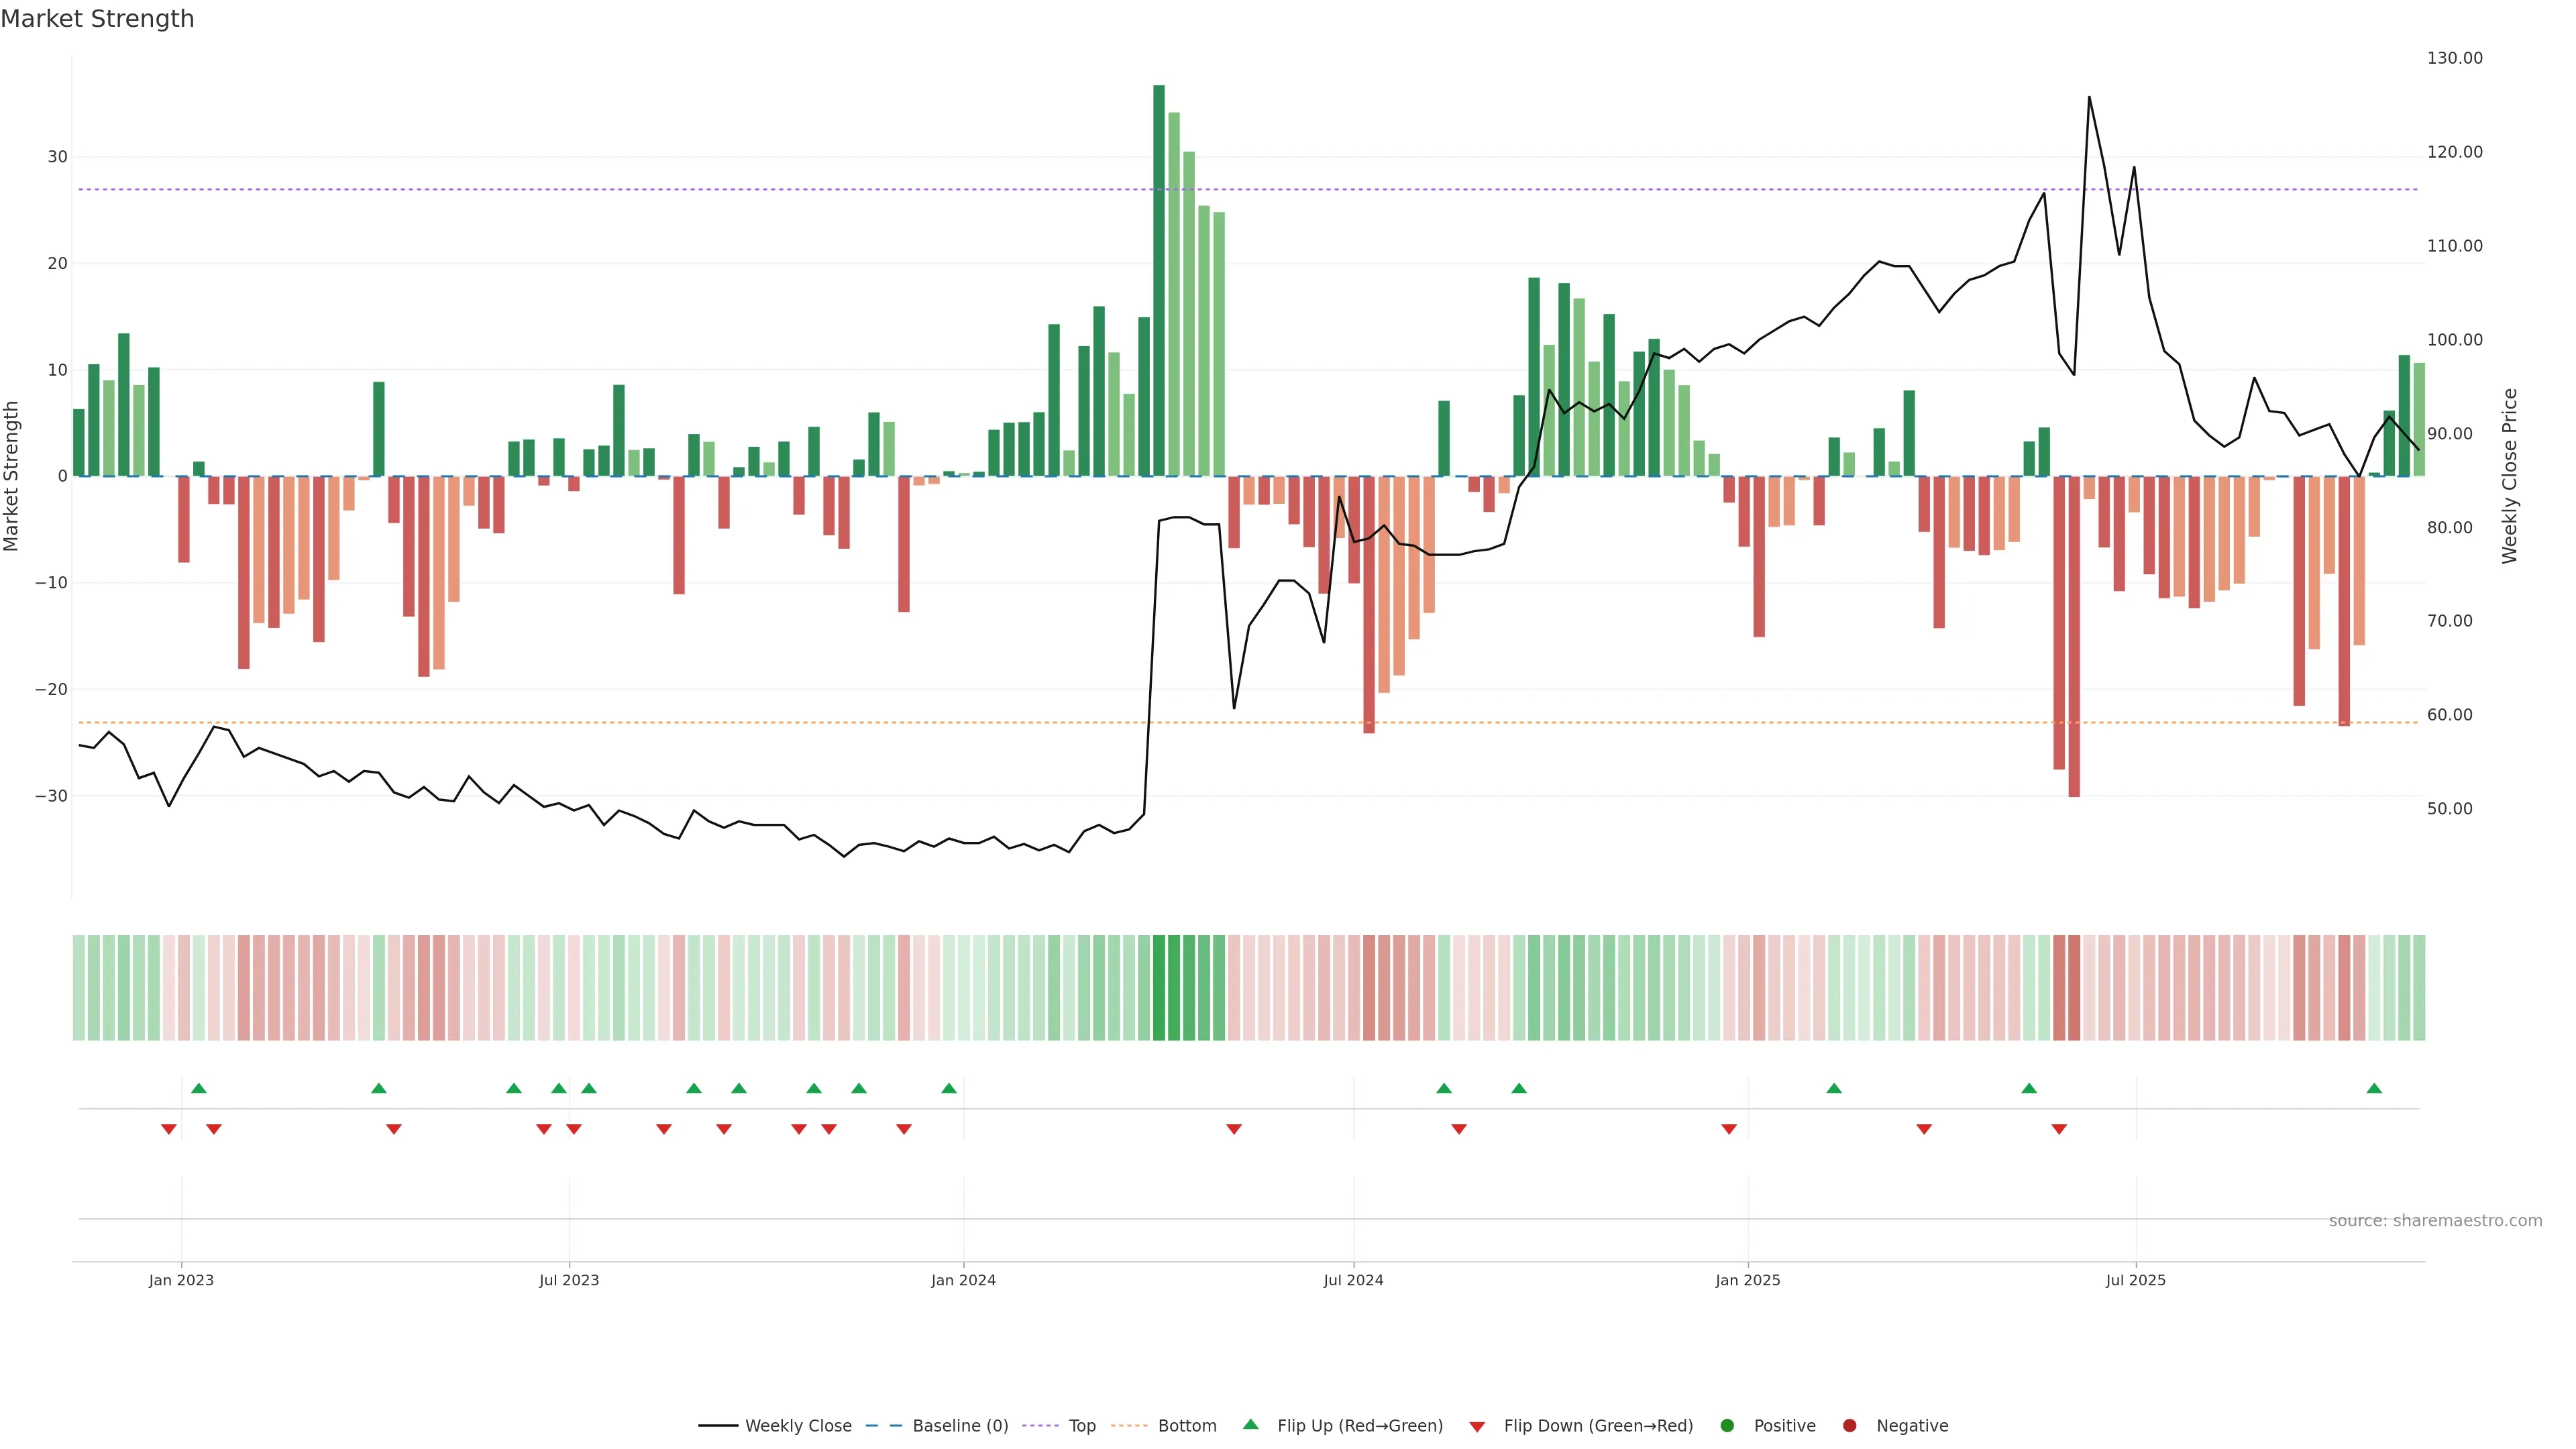Click the Flip Down red triangle legend icon
Viewport: 2576px width, 1449px height.
(1477, 1427)
